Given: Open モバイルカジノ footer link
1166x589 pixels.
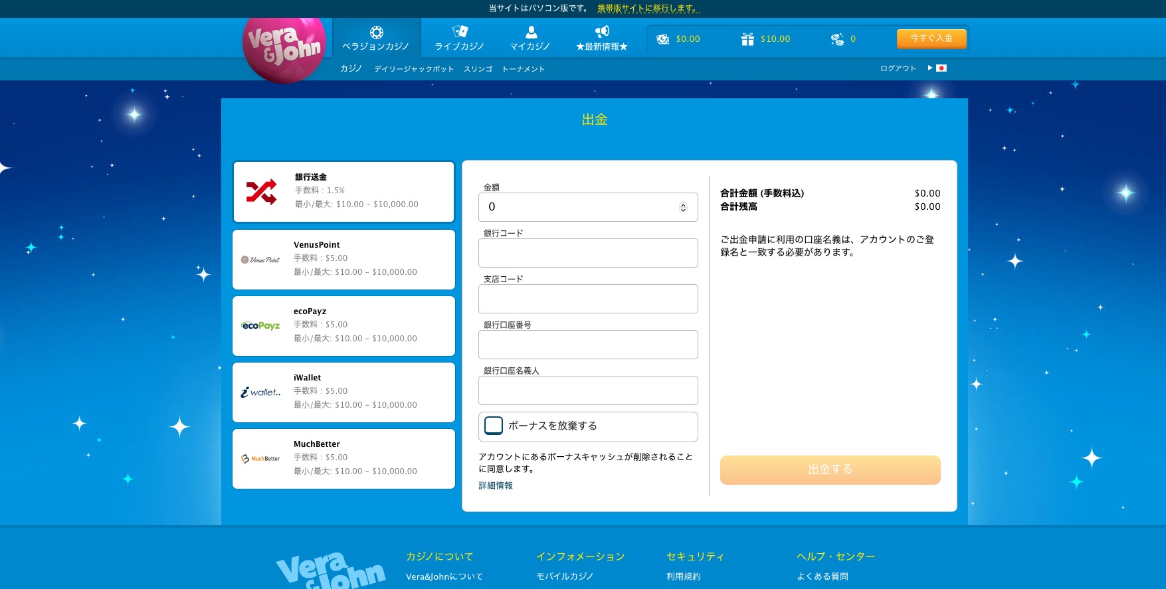Looking at the screenshot, I should pos(565,576).
